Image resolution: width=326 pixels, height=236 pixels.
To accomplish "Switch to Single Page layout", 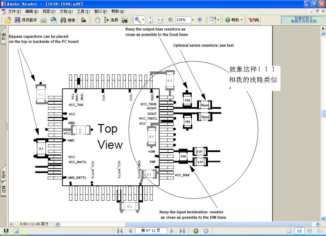I will [x=289, y=231].
